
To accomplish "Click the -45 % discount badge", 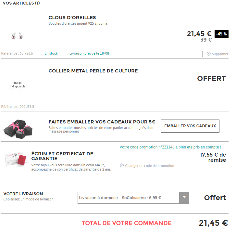I will 221,34.
